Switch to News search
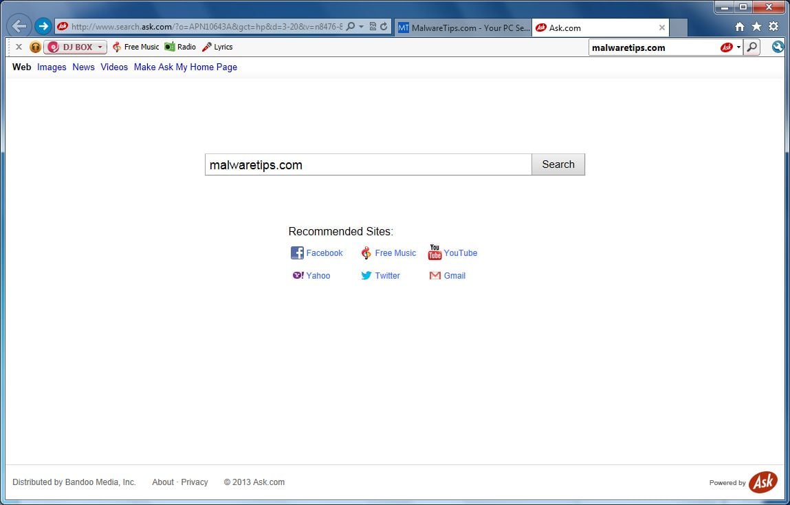Screen dimensions: 790x505 (x=84, y=67)
